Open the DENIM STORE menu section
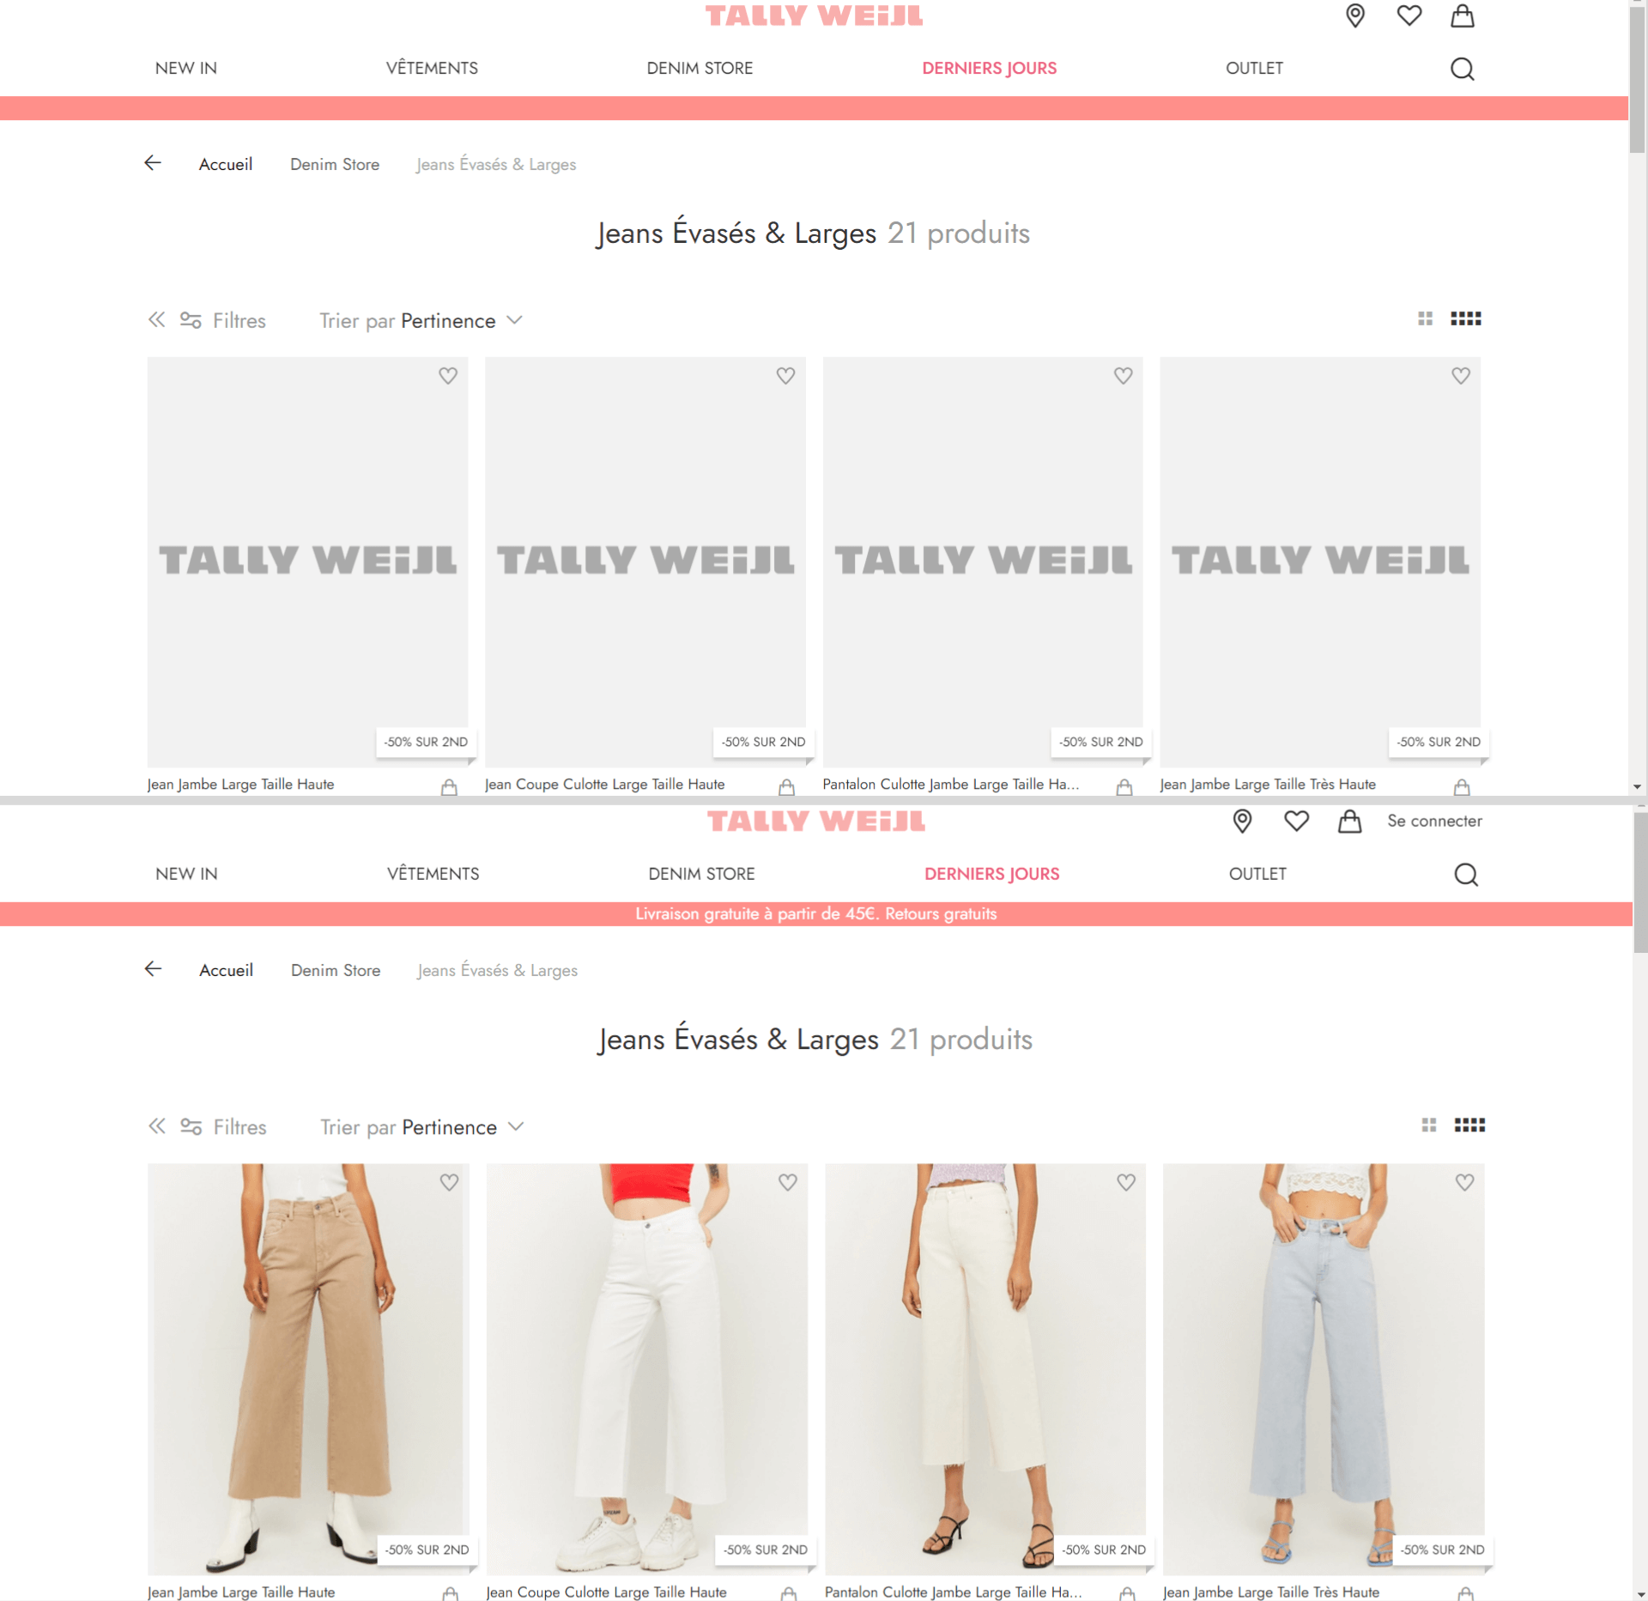Image resolution: width=1648 pixels, height=1601 pixels. 702,68
